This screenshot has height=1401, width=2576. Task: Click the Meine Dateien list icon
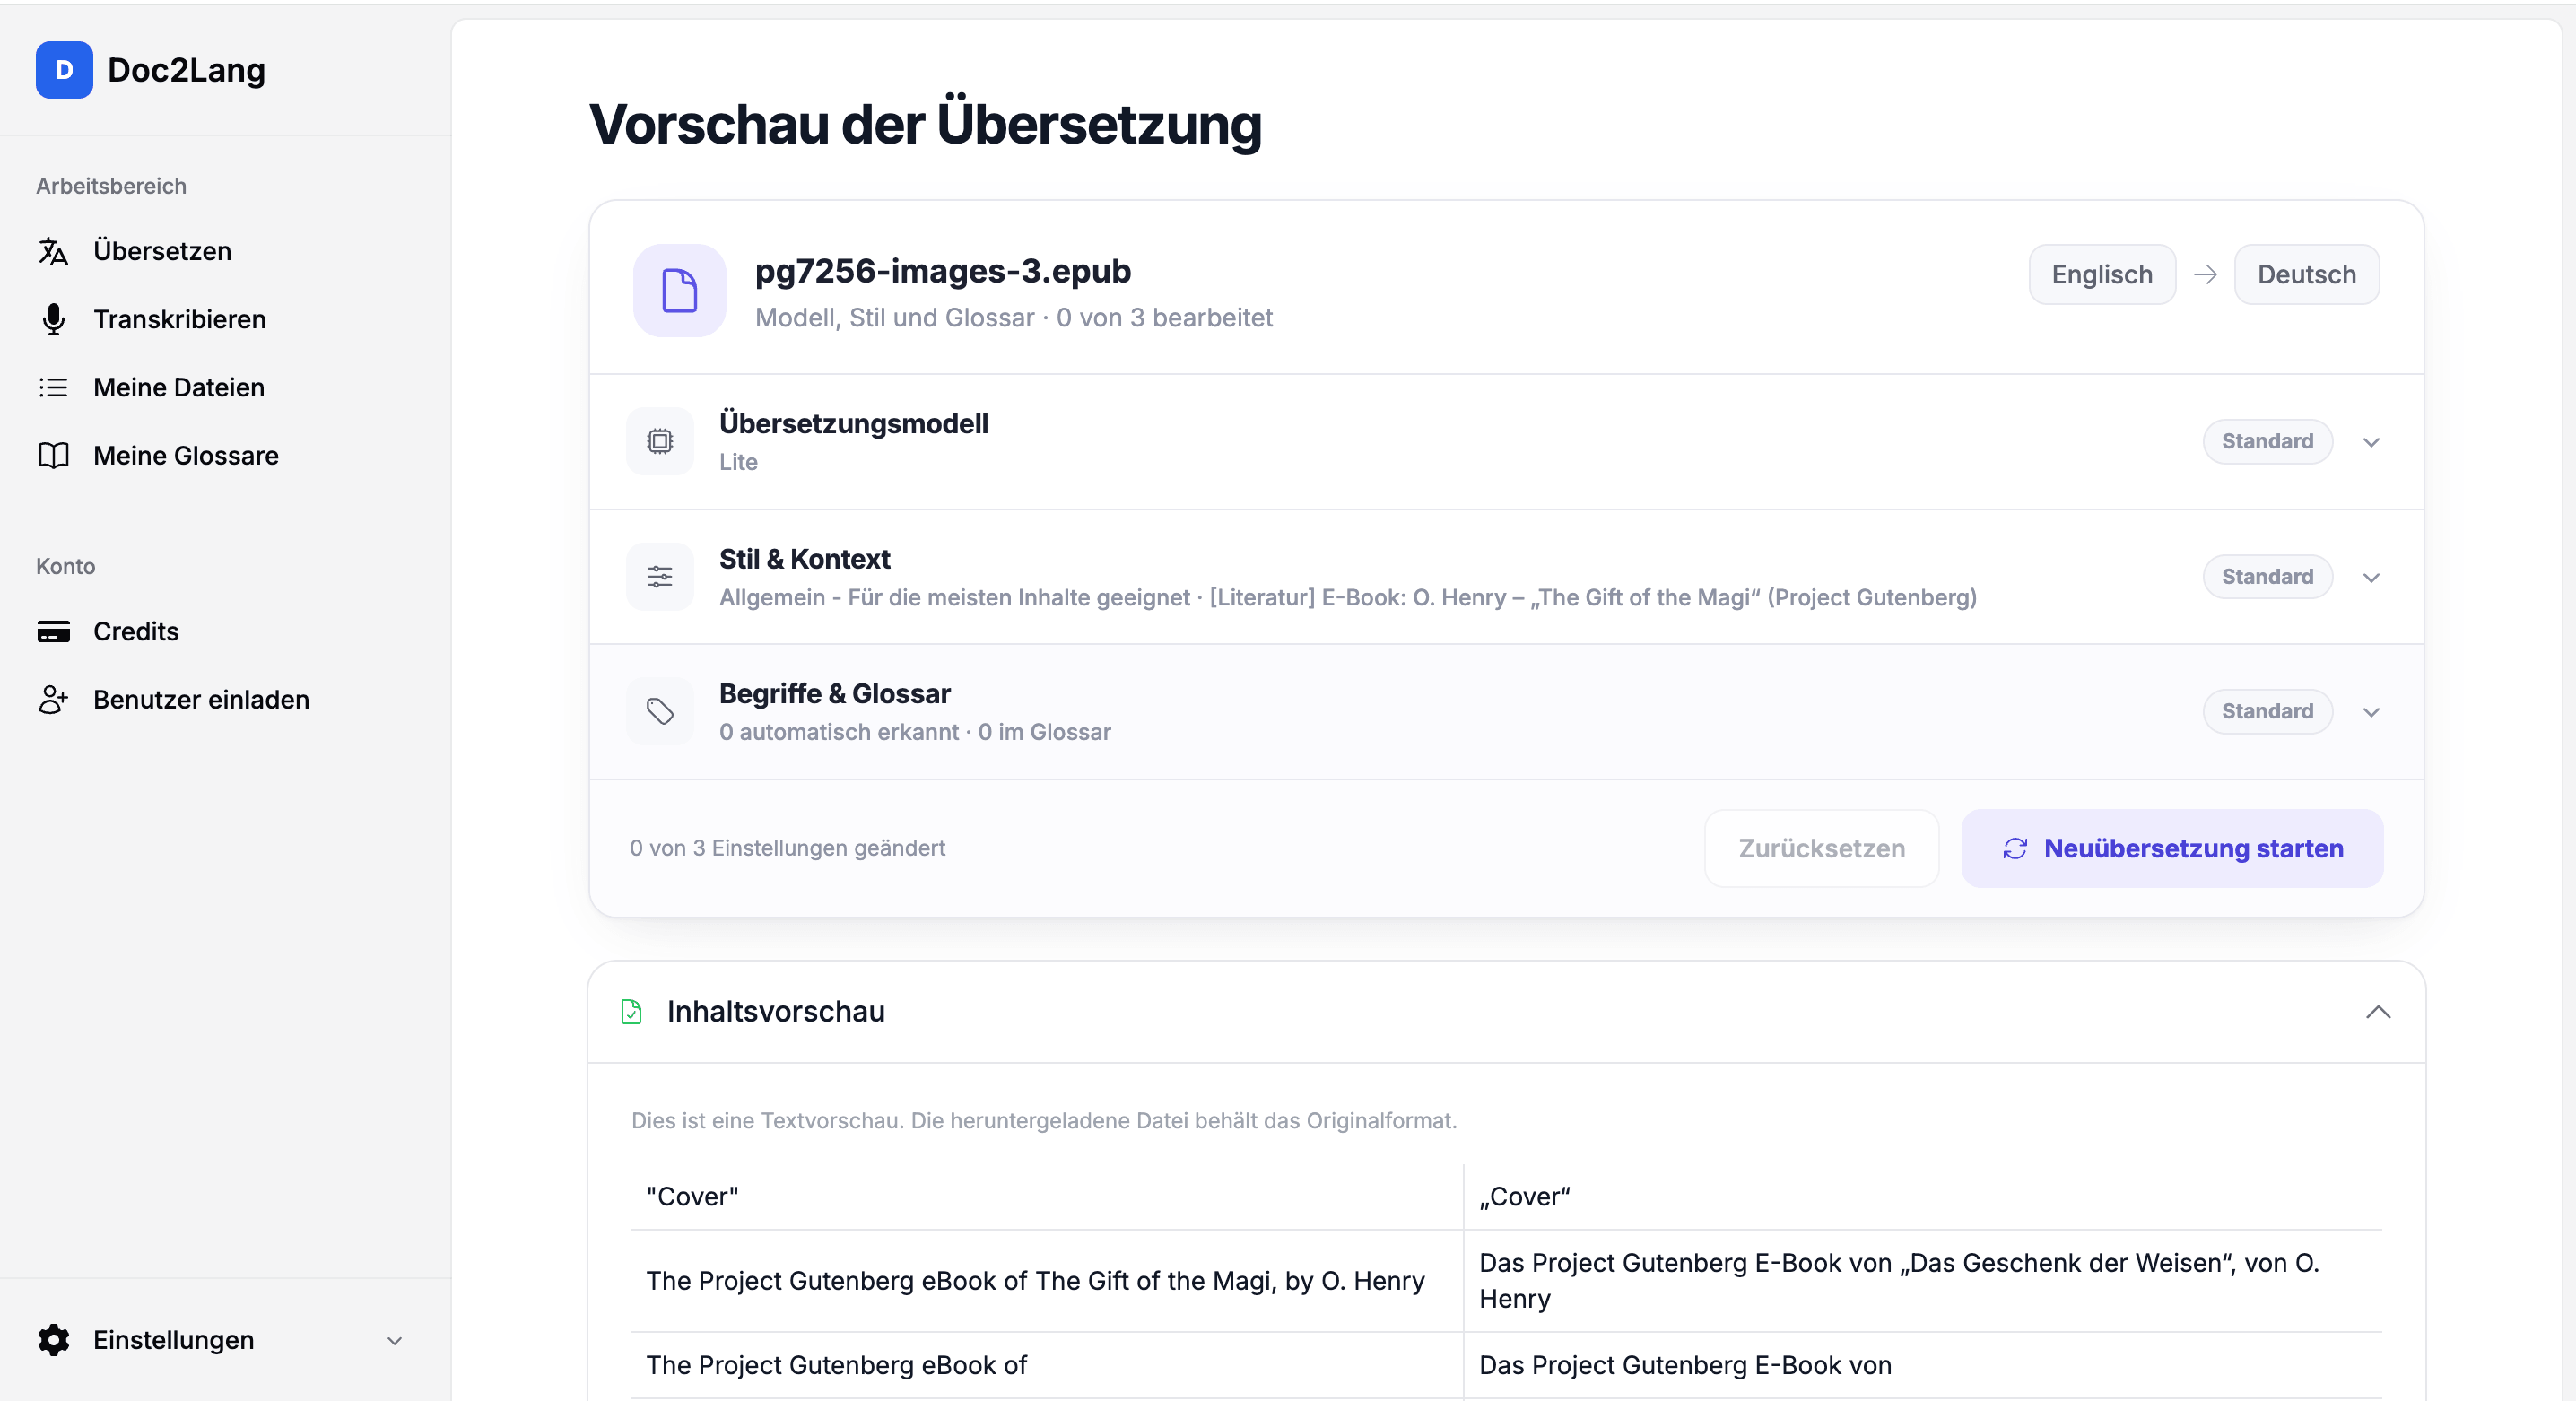tap(53, 387)
